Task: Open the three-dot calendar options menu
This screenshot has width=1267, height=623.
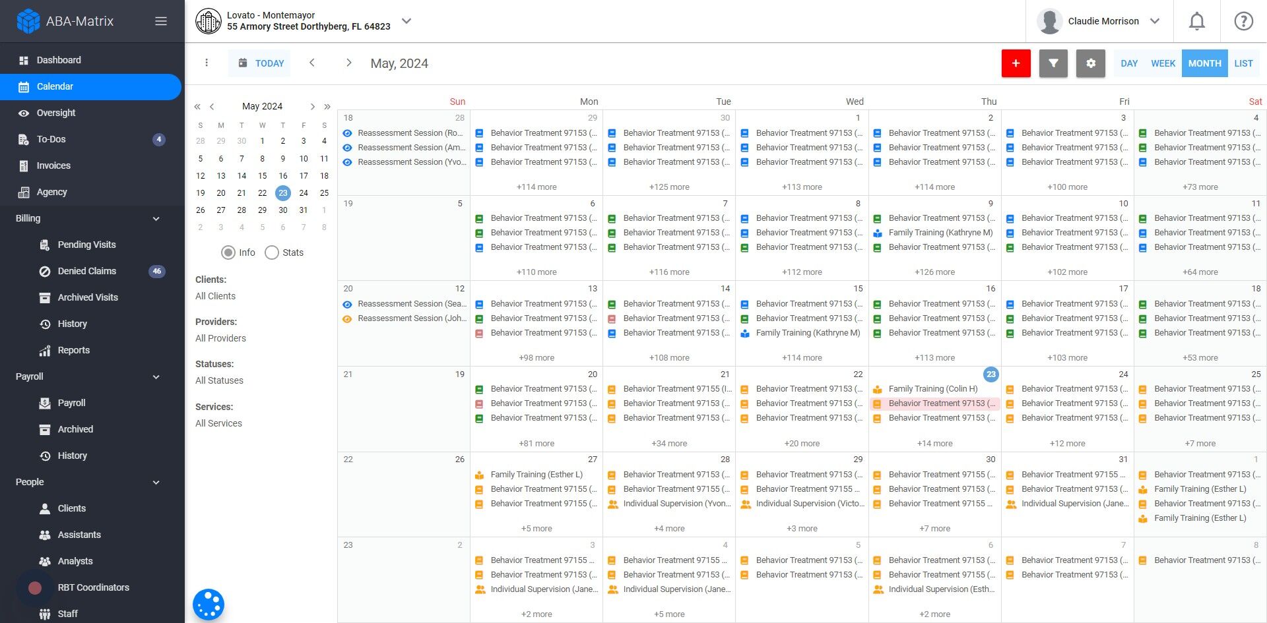Action: pos(207,63)
